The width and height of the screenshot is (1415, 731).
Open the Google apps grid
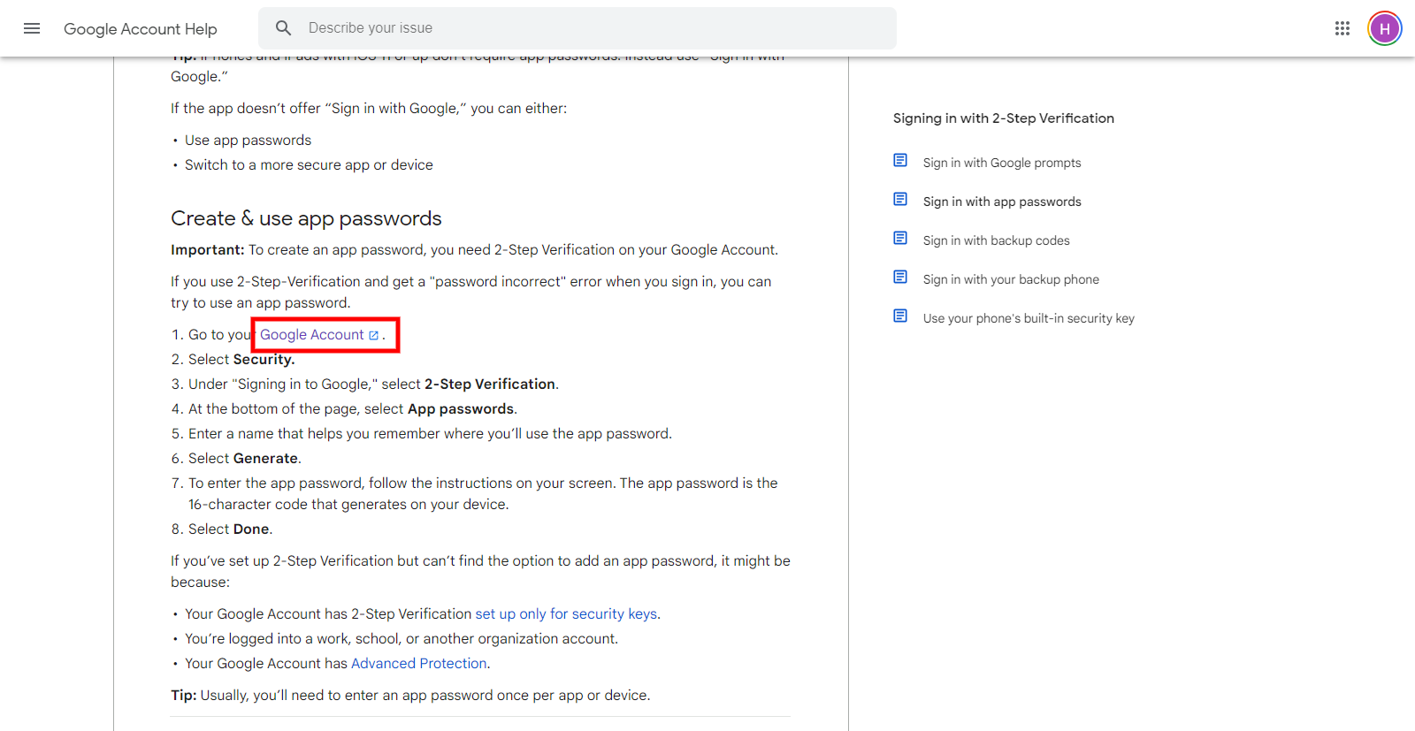coord(1342,28)
